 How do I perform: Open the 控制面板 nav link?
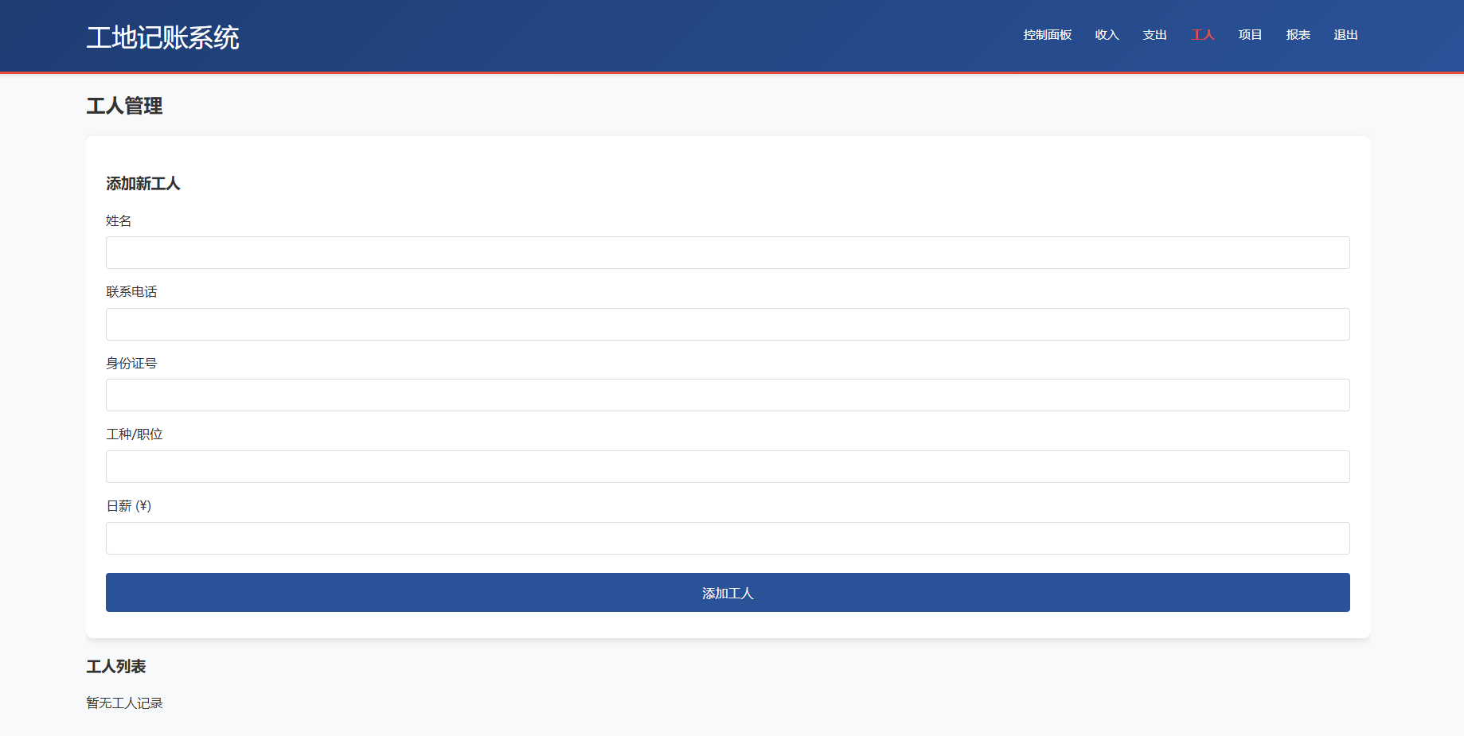tap(1047, 35)
